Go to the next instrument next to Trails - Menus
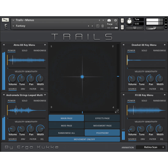Viewport: 168px width, 168px height. tap(103, 20)
